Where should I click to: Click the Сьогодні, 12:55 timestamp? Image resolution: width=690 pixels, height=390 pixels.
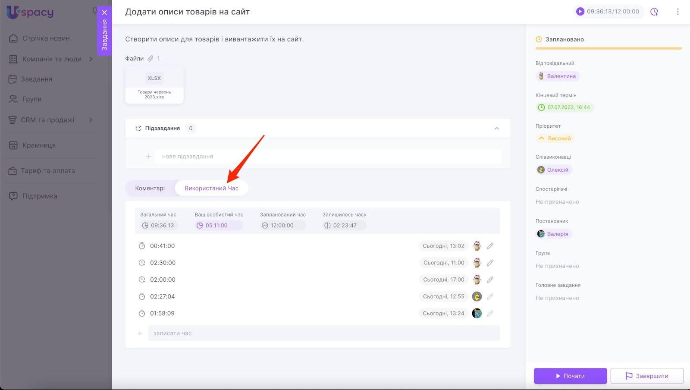pos(443,297)
